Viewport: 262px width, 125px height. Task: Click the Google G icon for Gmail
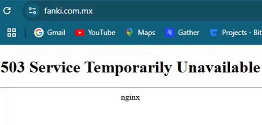[39, 32]
